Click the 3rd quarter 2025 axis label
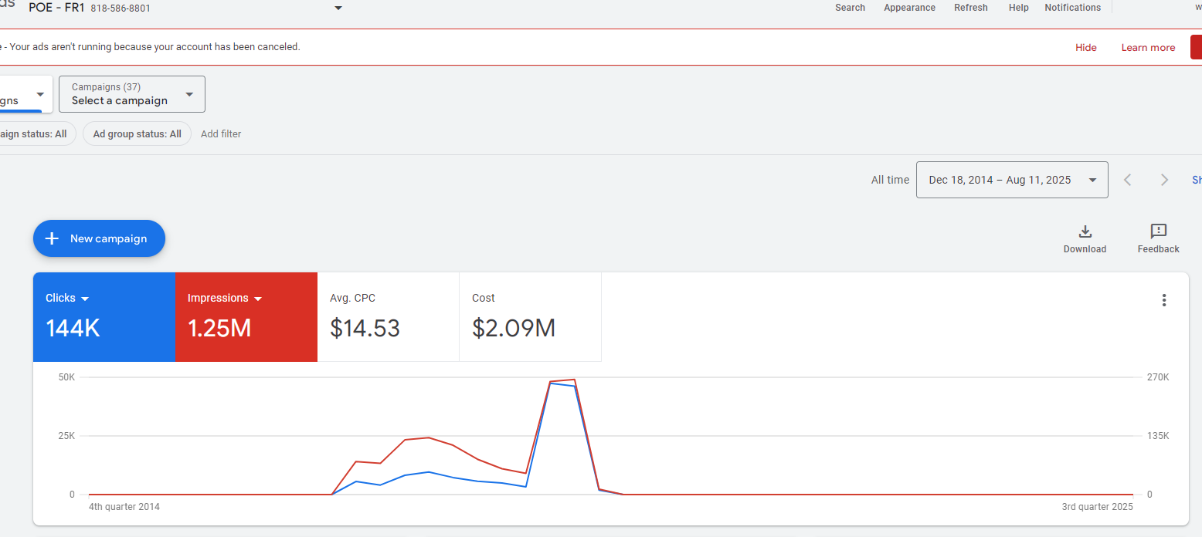This screenshot has width=1202, height=537. pyautogui.click(x=1097, y=507)
